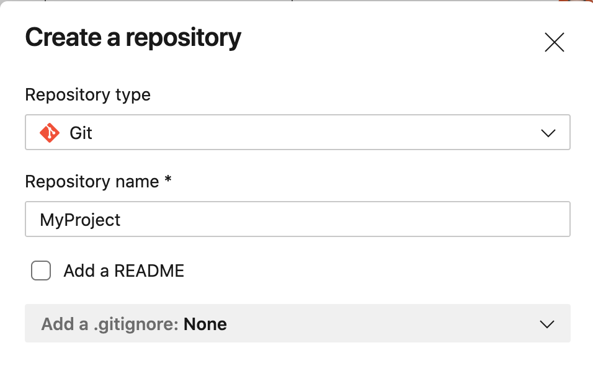Click the MyProject text in name field
593x376 pixels.
click(80, 220)
